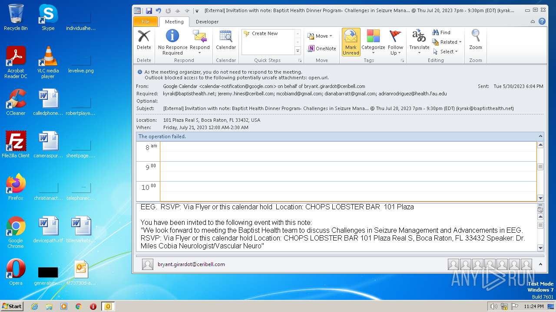
Task: Click No Response Required button
Action: point(172,42)
